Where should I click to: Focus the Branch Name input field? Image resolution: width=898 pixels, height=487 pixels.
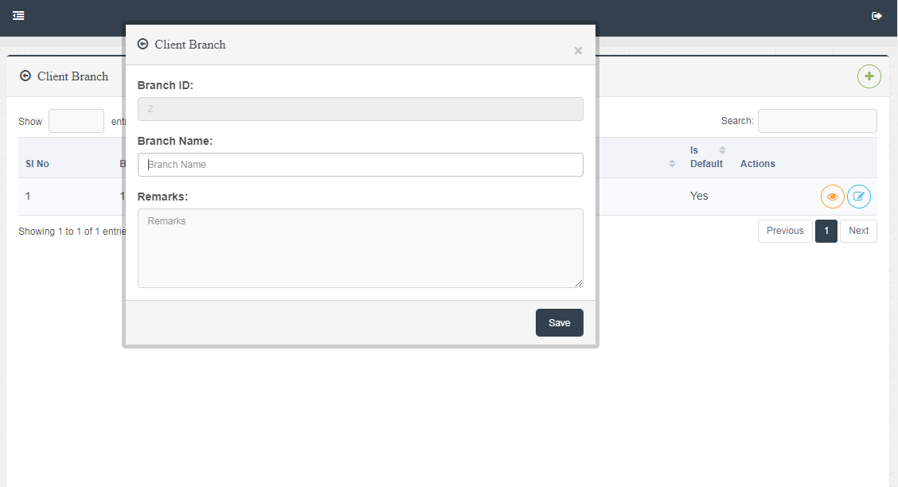point(360,165)
